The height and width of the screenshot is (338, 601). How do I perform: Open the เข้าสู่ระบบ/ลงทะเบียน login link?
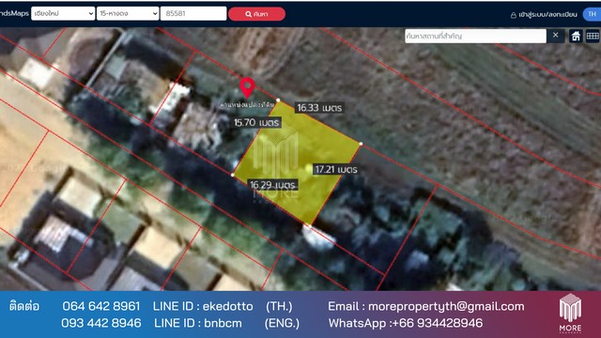pyautogui.click(x=547, y=15)
